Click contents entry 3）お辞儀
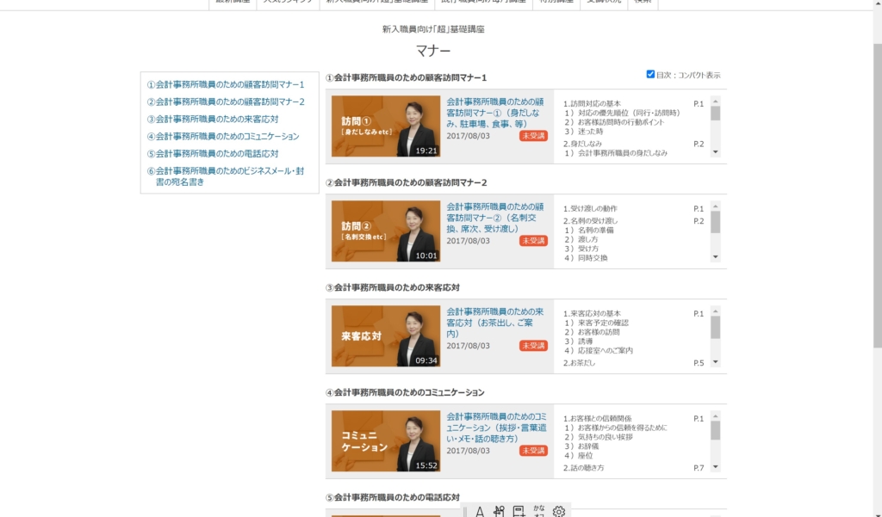 581,446
